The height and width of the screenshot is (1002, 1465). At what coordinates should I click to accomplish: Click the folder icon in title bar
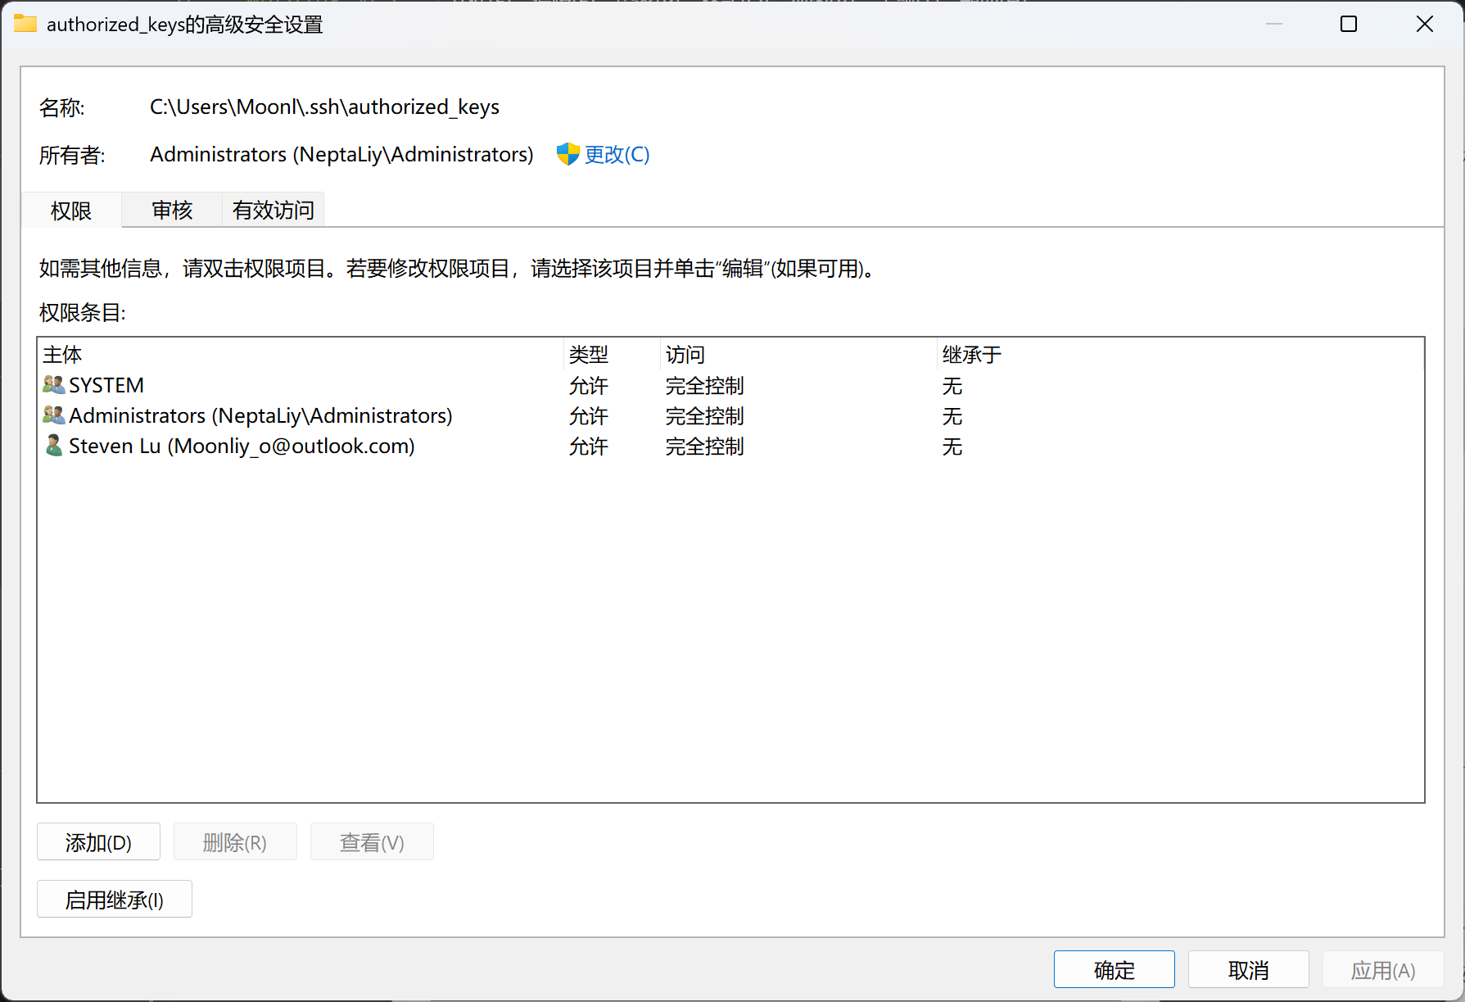pos(25,24)
